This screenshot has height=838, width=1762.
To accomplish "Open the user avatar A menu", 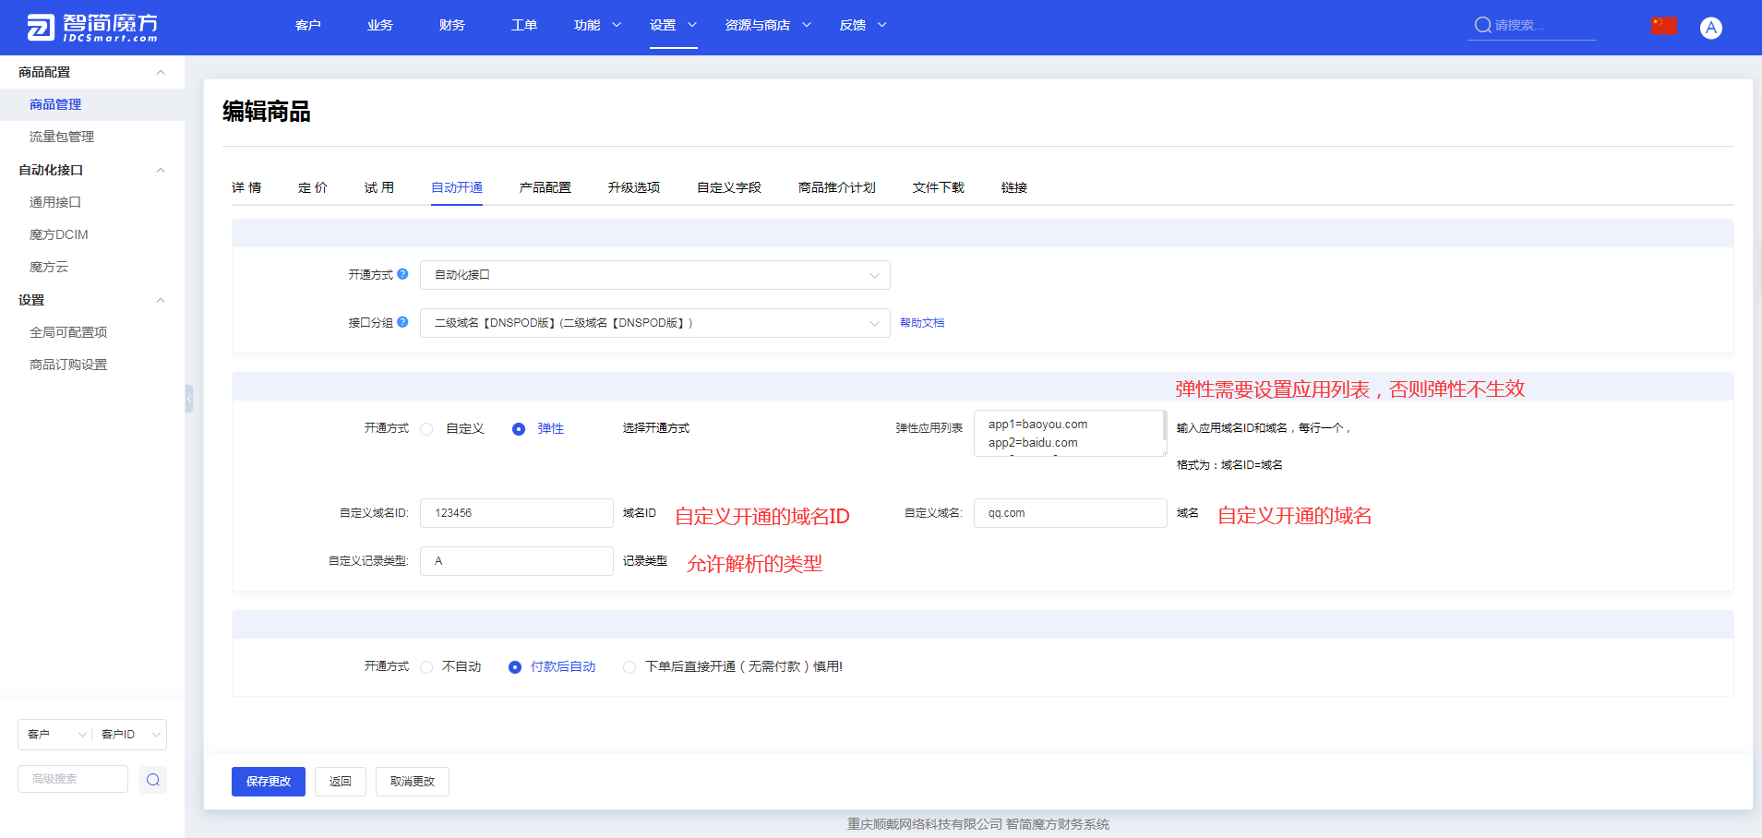I will [1711, 28].
